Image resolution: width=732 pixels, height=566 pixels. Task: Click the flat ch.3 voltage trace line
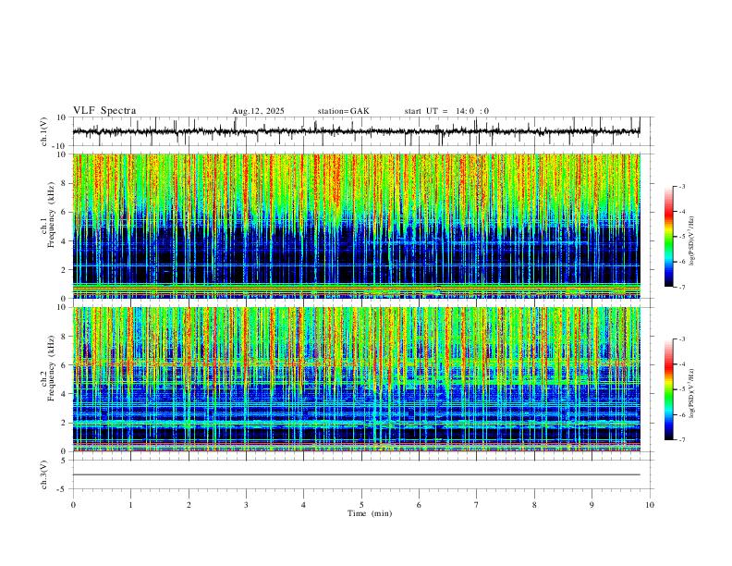[x=356, y=474]
